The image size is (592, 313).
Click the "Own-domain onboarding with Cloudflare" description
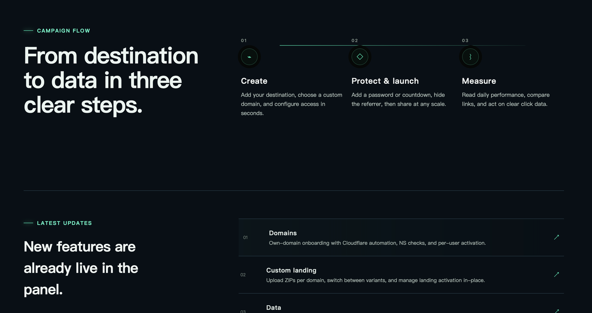378,243
